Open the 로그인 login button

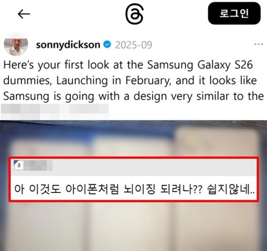click(234, 13)
